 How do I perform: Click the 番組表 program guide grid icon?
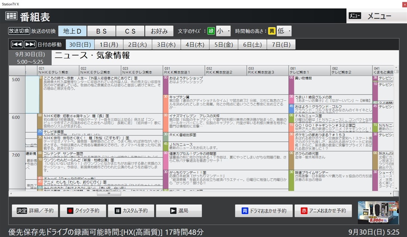pos(11,16)
